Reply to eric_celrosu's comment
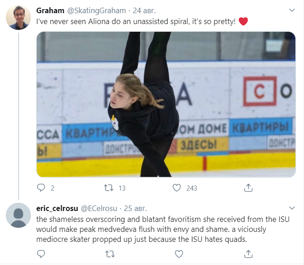304x265 pixels. (x=41, y=254)
